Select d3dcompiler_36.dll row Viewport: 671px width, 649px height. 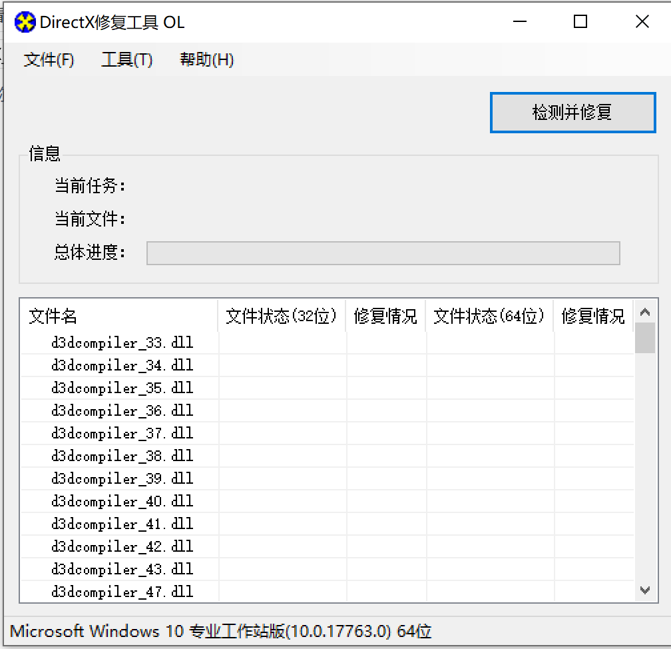pyautogui.click(x=122, y=411)
